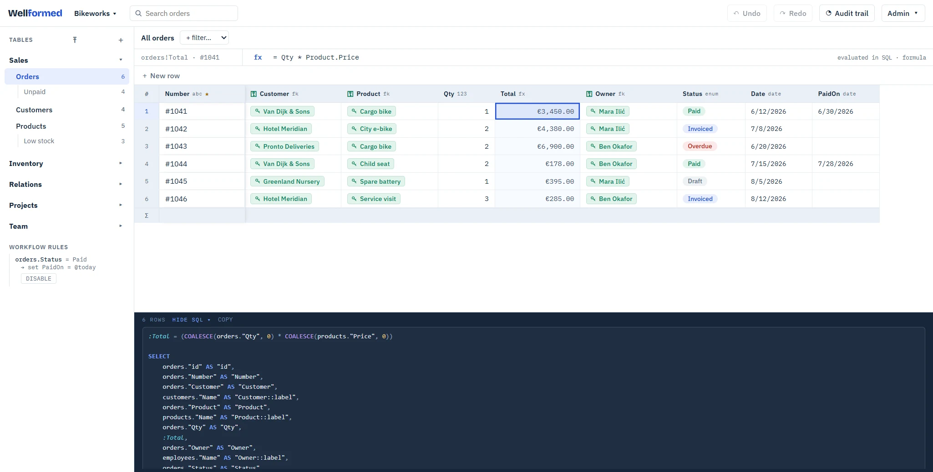Click the formula bar text Qty * Product.Price
This screenshot has height=472, width=933.
(x=320, y=57)
